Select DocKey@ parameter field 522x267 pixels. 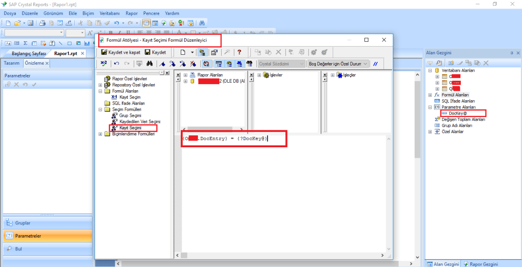(458, 113)
